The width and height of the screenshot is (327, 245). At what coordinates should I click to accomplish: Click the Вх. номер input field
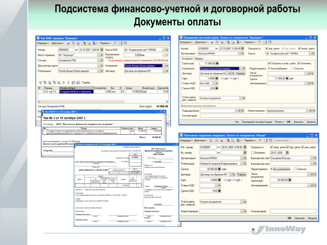click(x=208, y=153)
